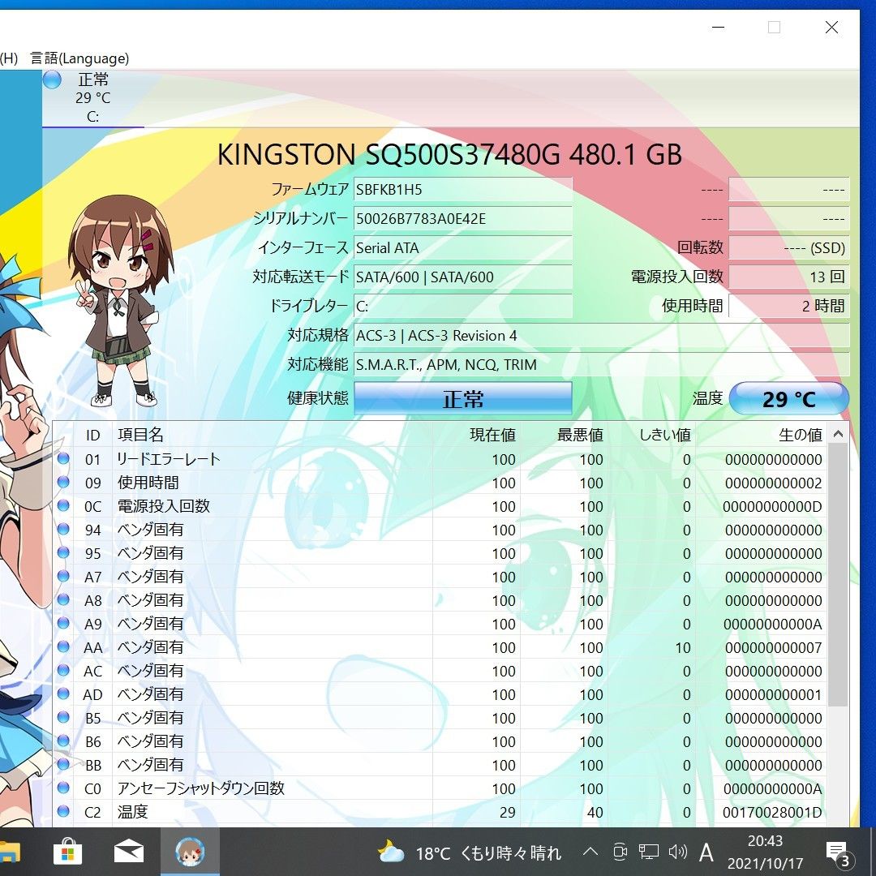Click raw value 000000000007 in row AA

pos(774,648)
